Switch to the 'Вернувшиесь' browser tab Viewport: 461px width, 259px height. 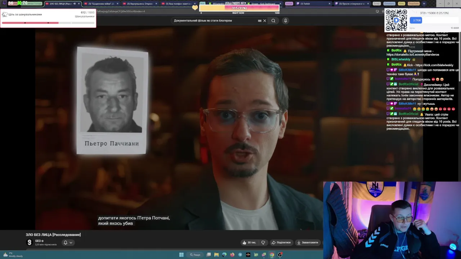139,4
